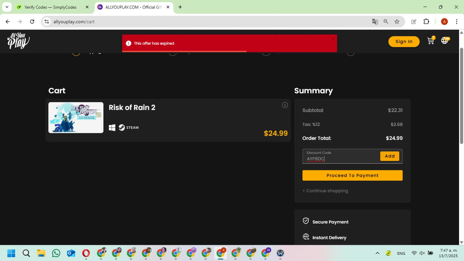The image size is (464, 261).
Task: Open the Windows Start menu
Action: tap(11, 253)
